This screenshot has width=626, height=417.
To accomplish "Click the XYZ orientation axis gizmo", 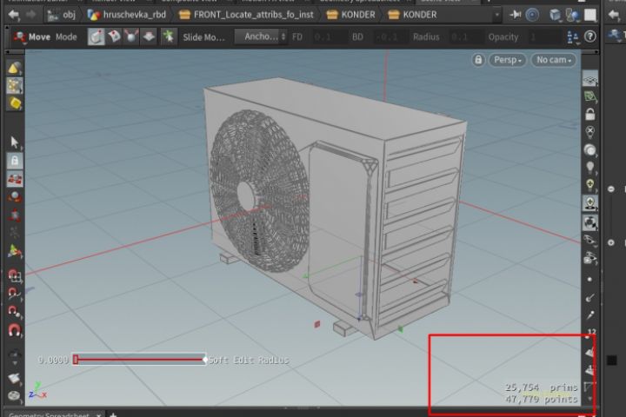I will [x=37, y=390].
